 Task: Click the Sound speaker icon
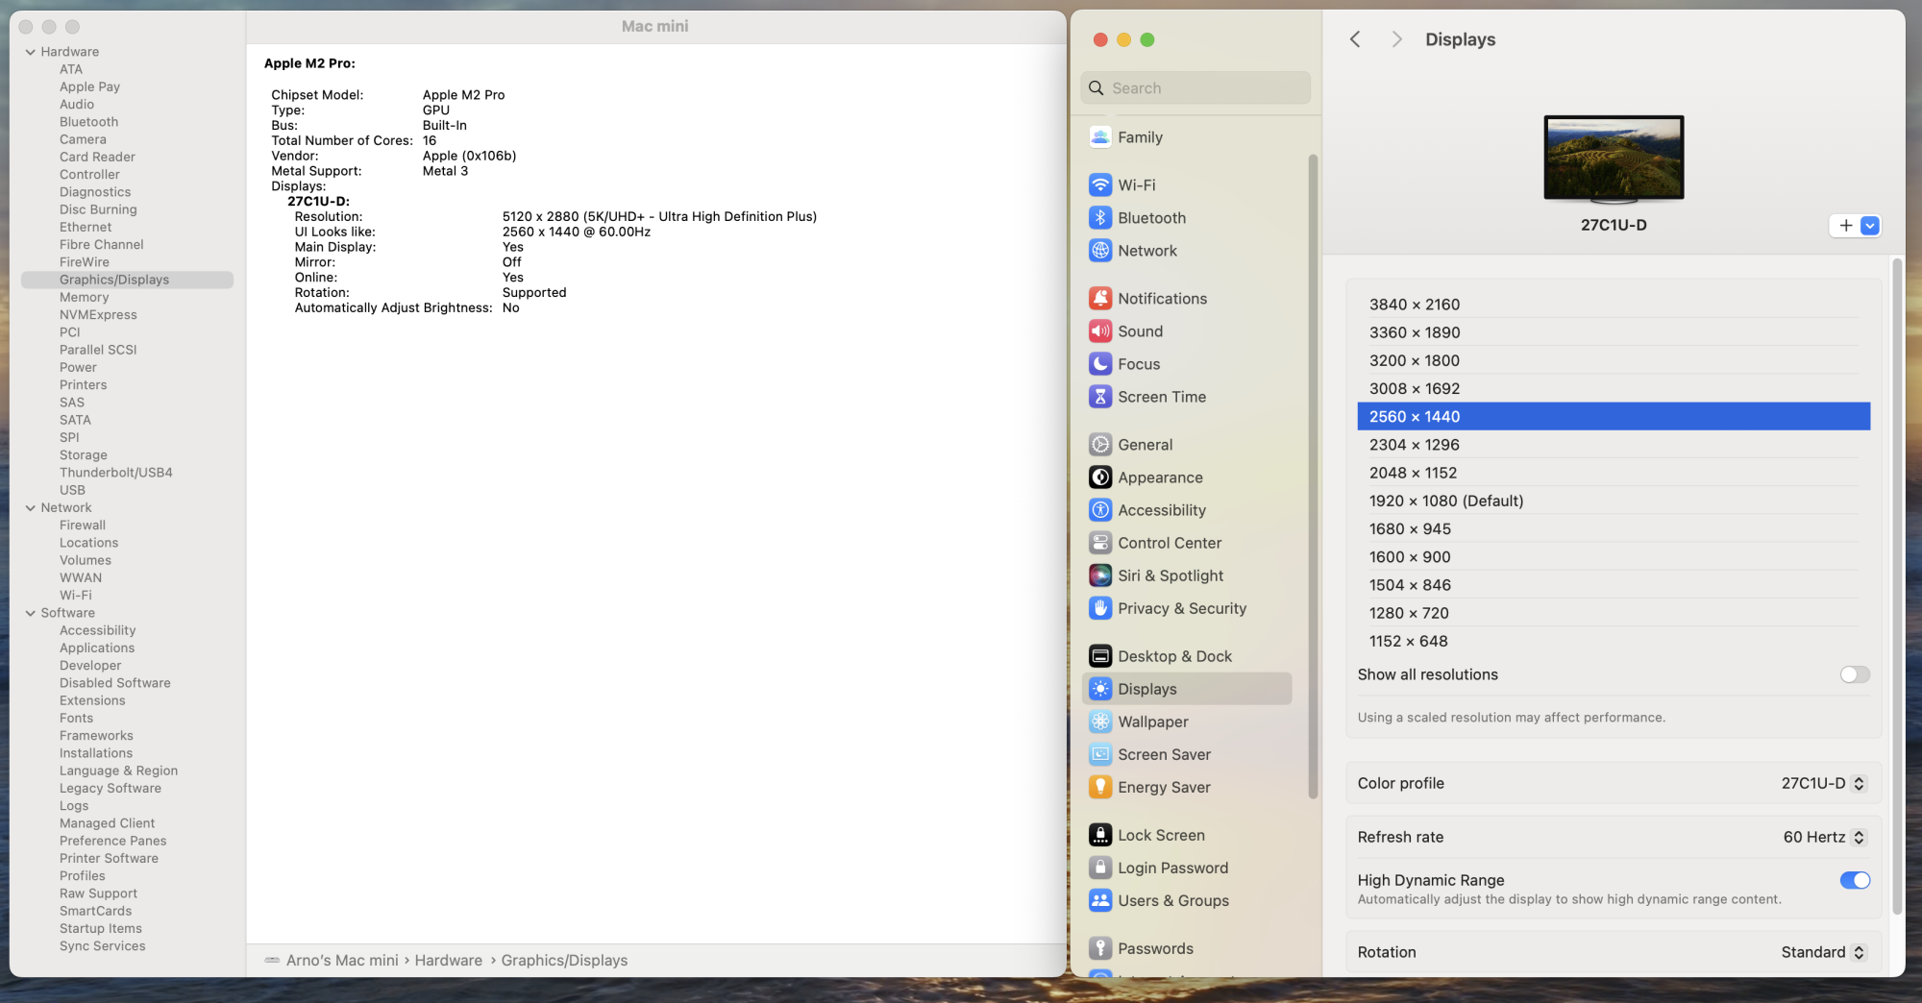(x=1100, y=331)
